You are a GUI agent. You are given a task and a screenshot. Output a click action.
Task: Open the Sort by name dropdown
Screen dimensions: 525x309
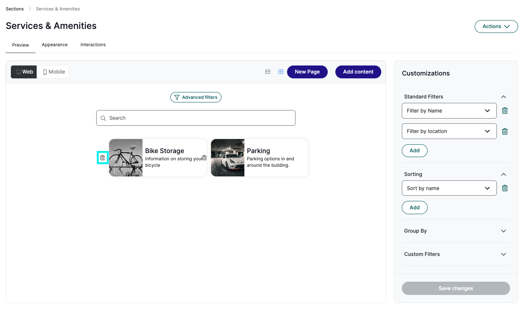point(449,188)
